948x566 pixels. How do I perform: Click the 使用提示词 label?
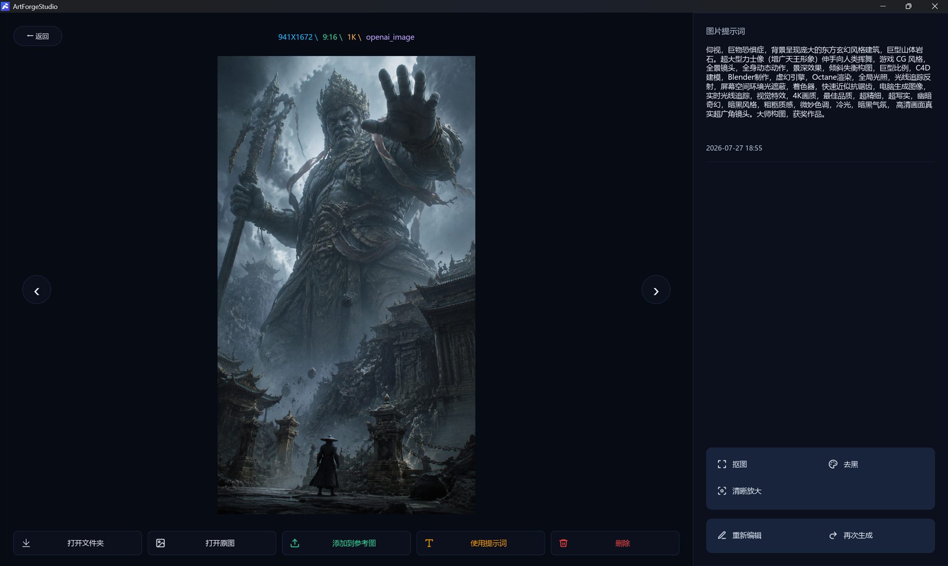(488, 543)
